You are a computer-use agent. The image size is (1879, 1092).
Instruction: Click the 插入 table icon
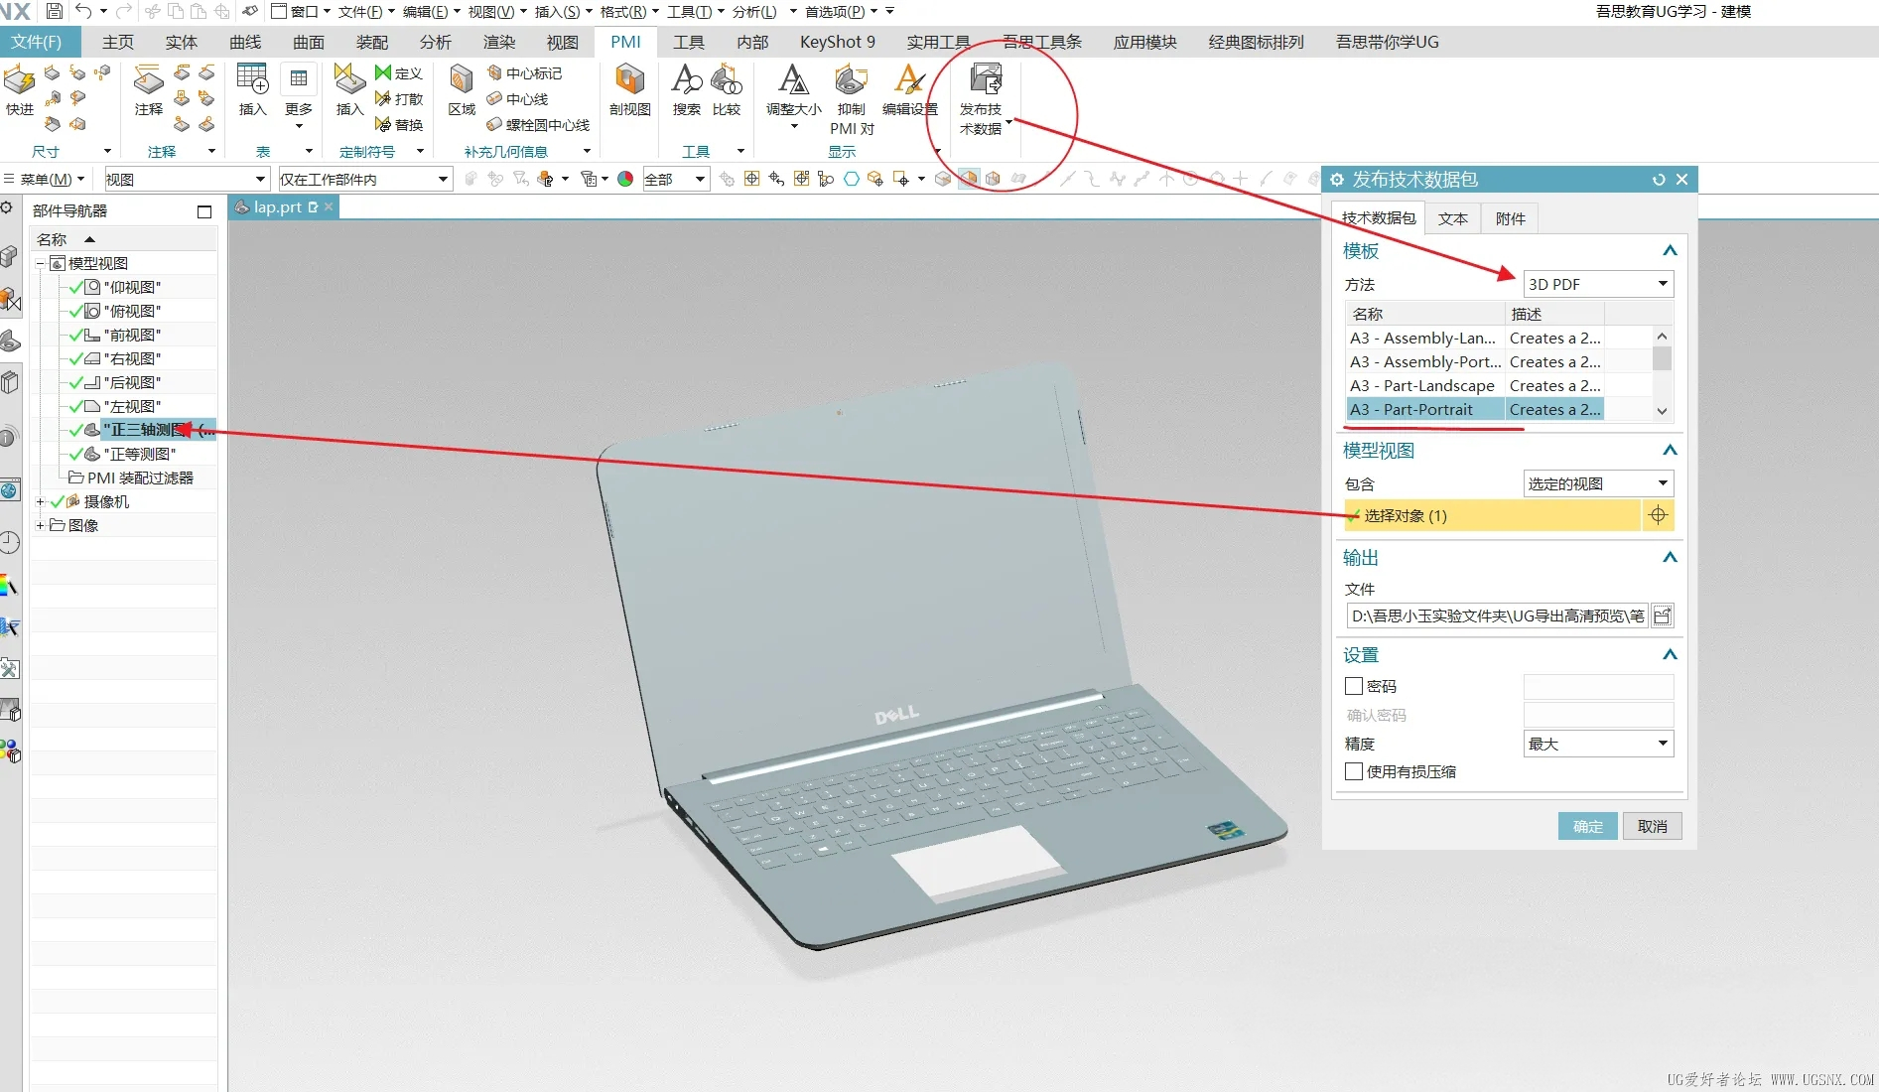(252, 89)
